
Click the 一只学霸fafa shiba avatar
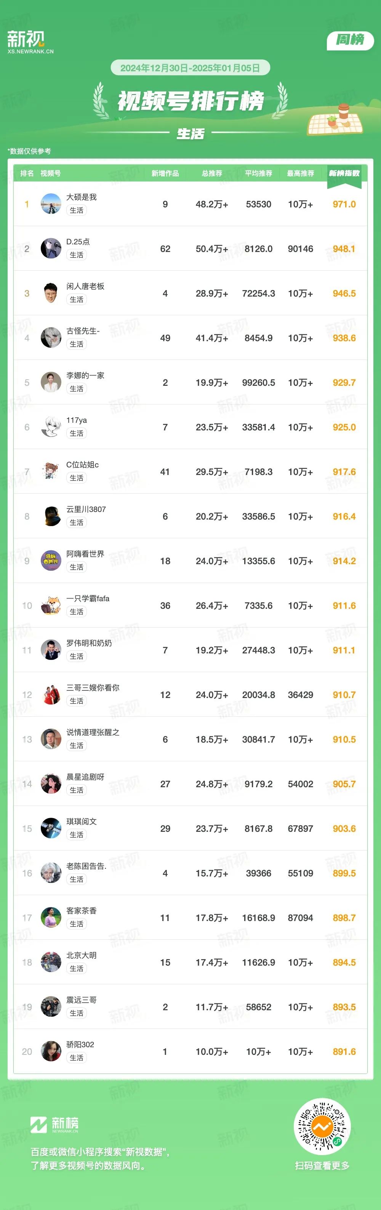pyautogui.click(x=51, y=605)
